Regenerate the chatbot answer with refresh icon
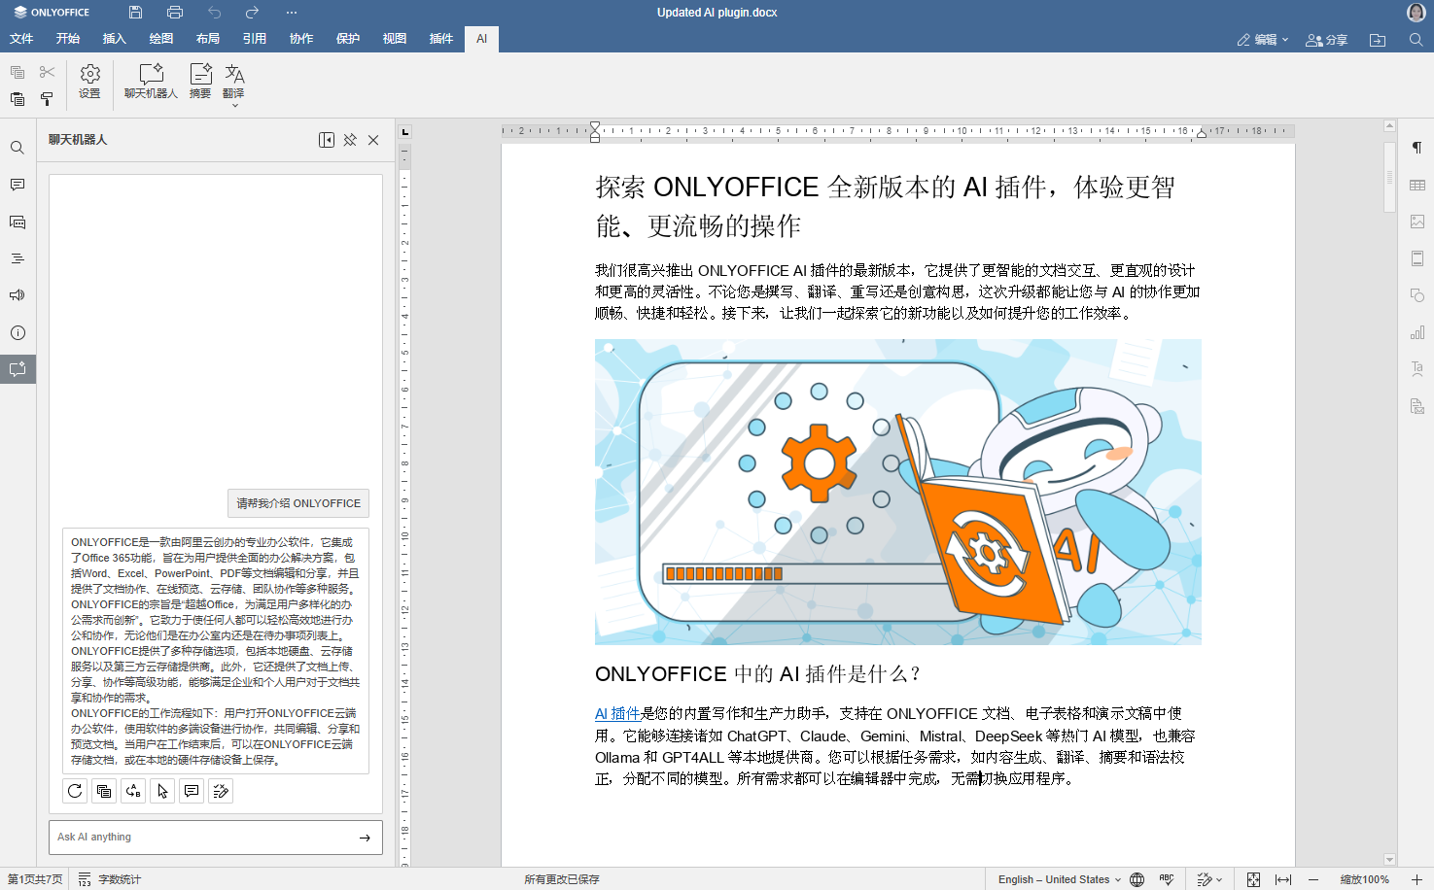This screenshot has height=890, width=1434. [75, 791]
